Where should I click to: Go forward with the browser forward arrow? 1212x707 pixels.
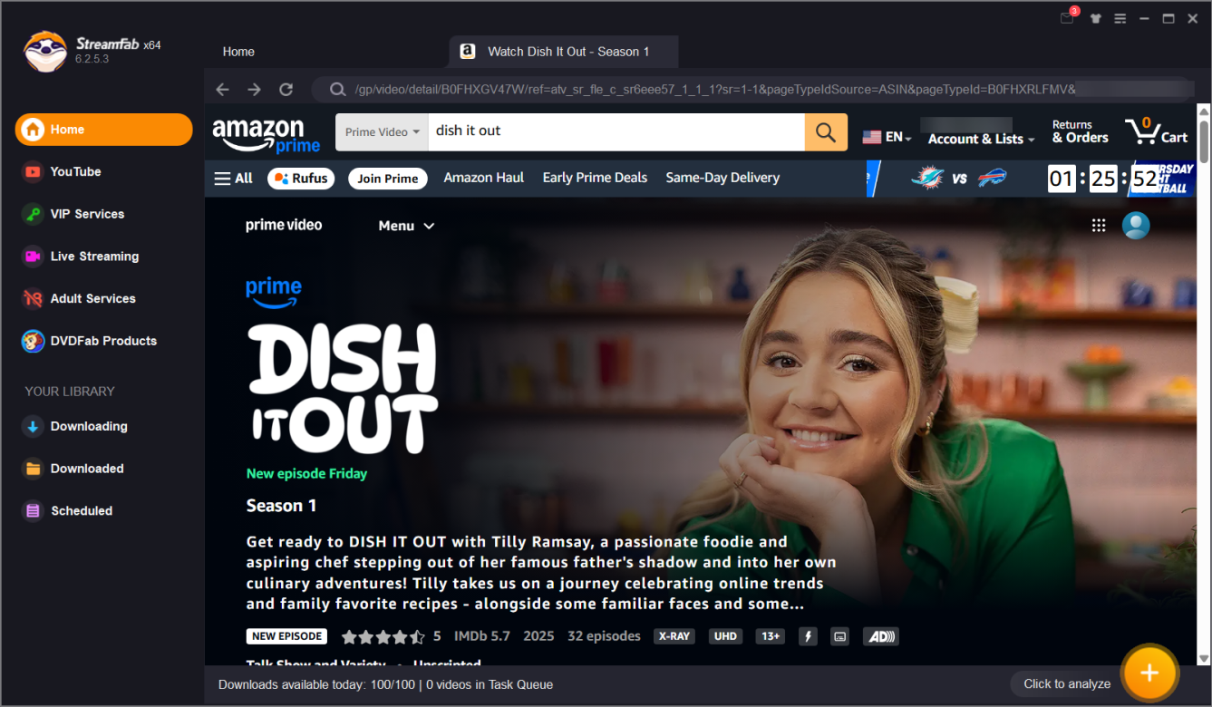coord(254,89)
